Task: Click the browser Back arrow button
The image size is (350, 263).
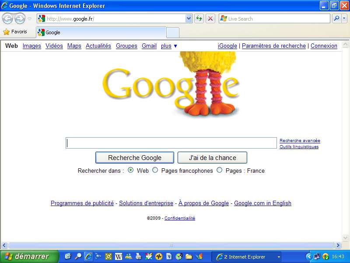Action: tap(8, 19)
